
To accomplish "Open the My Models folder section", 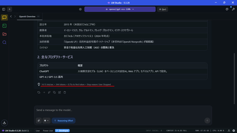I will tap(4, 34).
